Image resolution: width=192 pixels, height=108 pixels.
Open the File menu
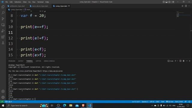click(7, 2)
